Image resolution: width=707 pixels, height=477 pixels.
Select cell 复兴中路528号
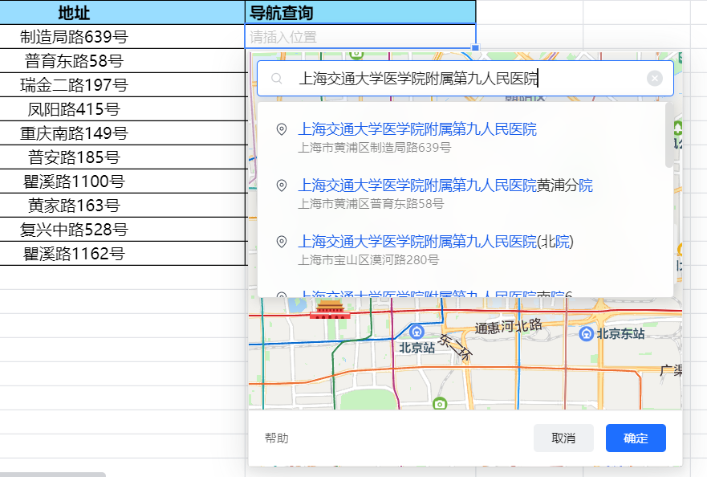pos(122,230)
